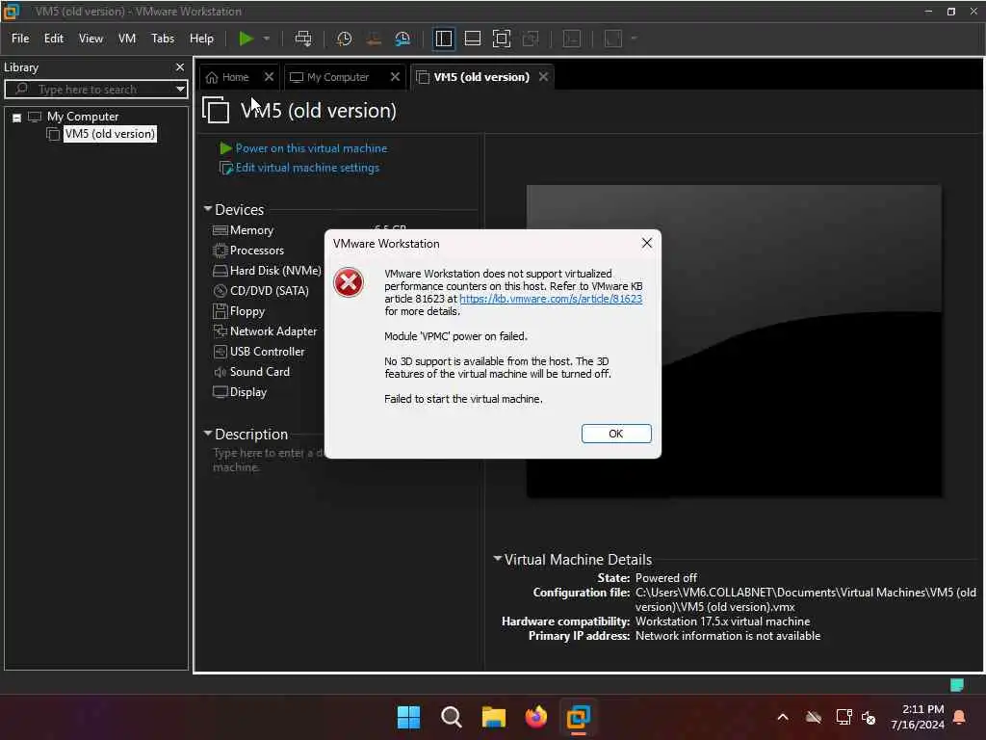Click the full screen mode toolbar icon
The height and width of the screenshot is (740, 986).
(501, 39)
